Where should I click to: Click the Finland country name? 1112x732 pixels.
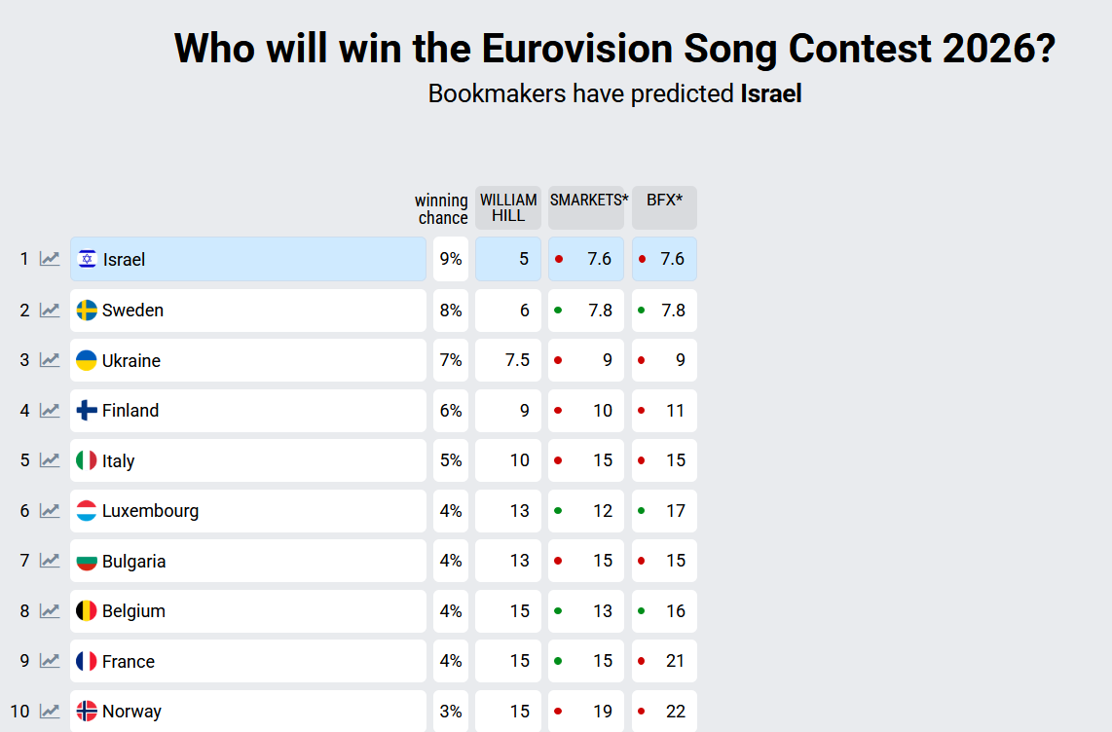pyautogui.click(x=130, y=411)
